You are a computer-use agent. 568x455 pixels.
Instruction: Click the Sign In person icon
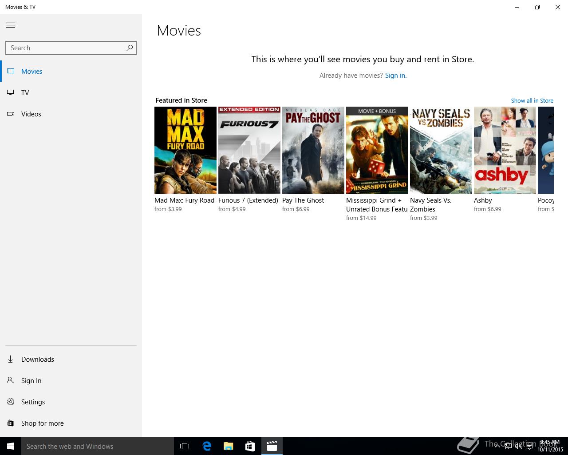pos(11,380)
